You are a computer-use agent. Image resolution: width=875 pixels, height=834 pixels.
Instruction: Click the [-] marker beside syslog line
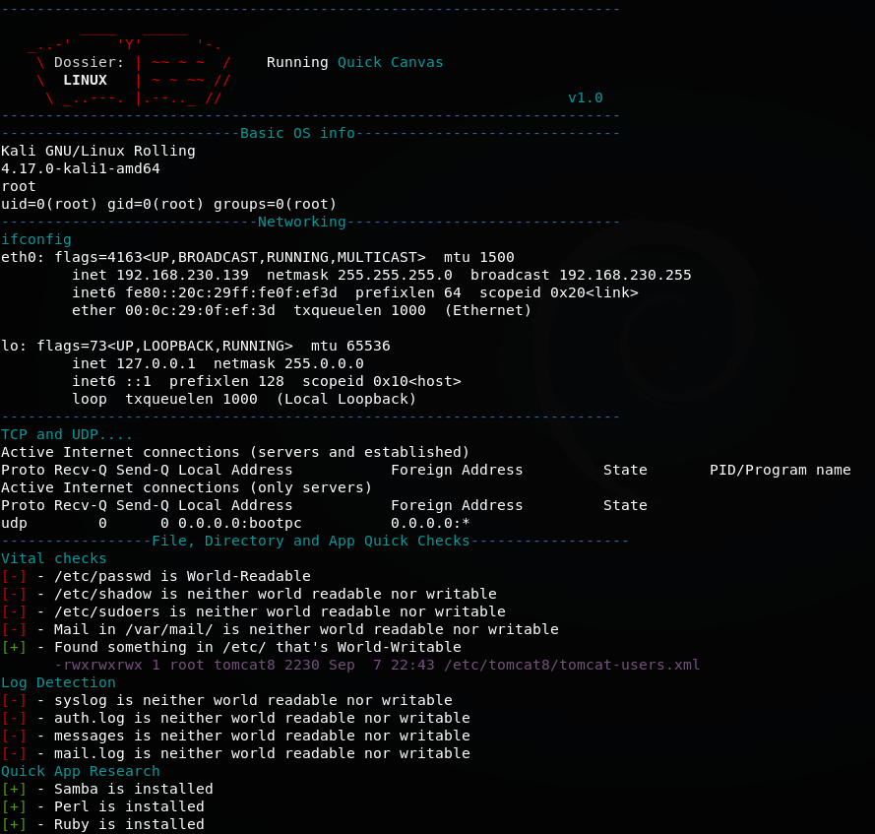coord(14,700)
